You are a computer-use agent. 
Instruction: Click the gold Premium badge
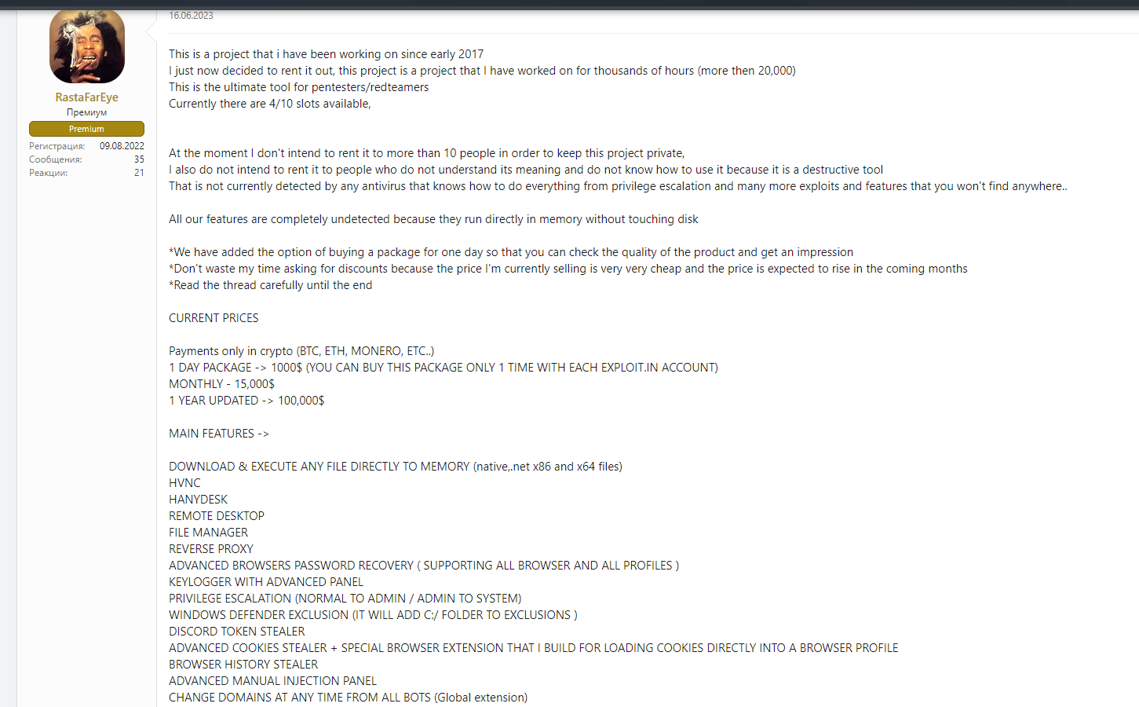tap(86, 129)
